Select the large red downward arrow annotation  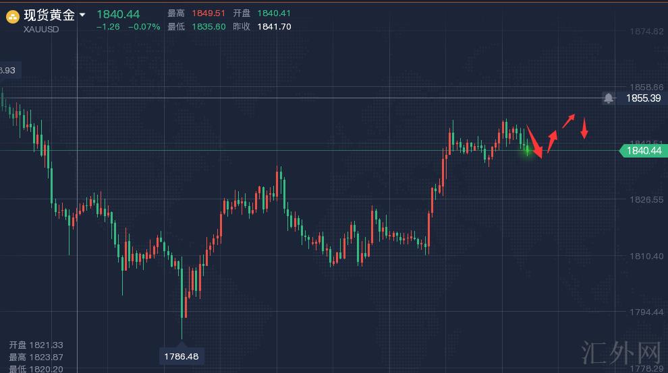click(x=534, y=143)
